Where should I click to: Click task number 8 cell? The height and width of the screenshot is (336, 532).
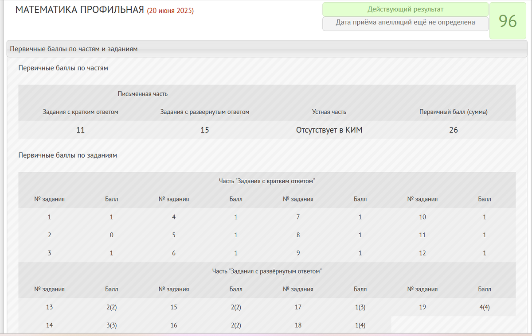(298, 235)
